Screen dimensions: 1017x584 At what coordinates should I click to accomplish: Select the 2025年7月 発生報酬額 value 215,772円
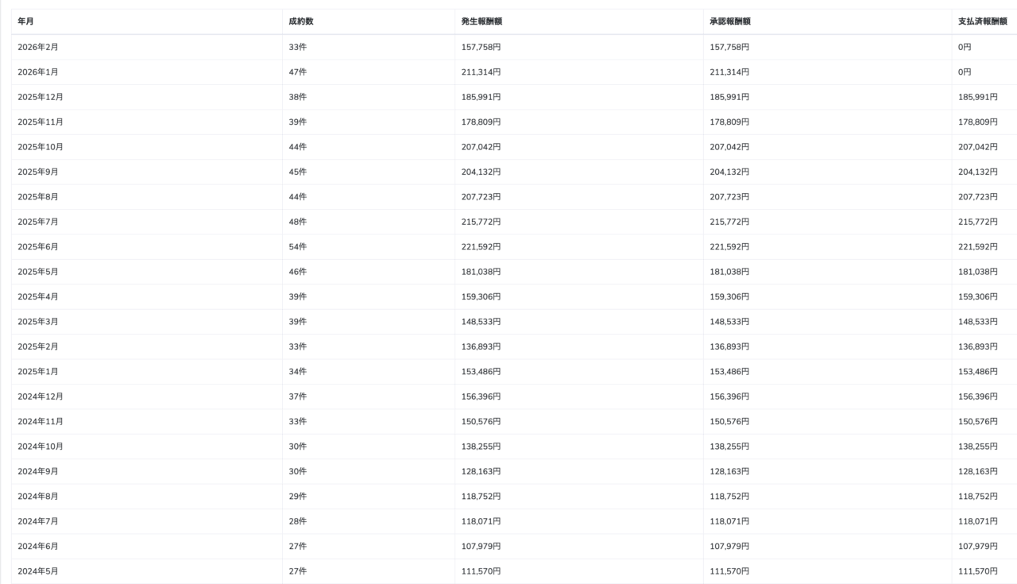481,222
